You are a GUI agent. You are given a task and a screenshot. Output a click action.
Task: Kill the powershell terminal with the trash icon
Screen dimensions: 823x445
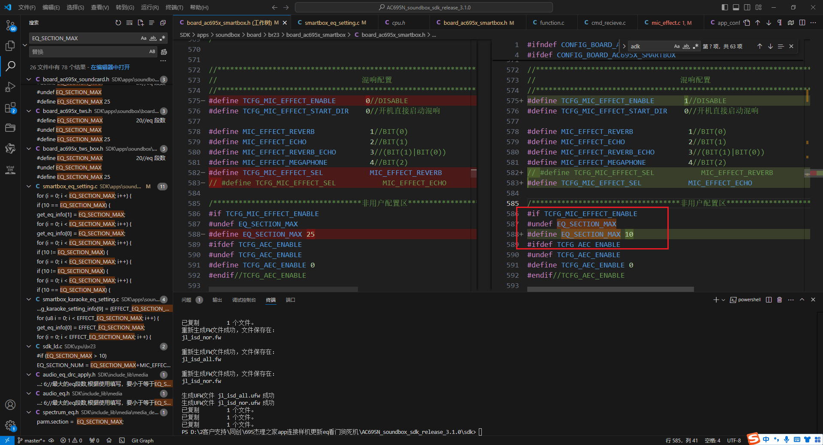coord(780,300)
